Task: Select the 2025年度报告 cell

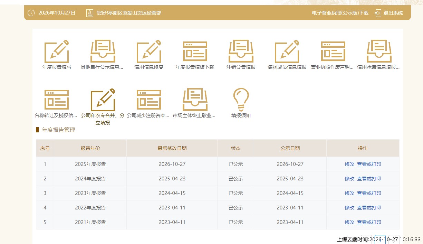Action: 90,164
